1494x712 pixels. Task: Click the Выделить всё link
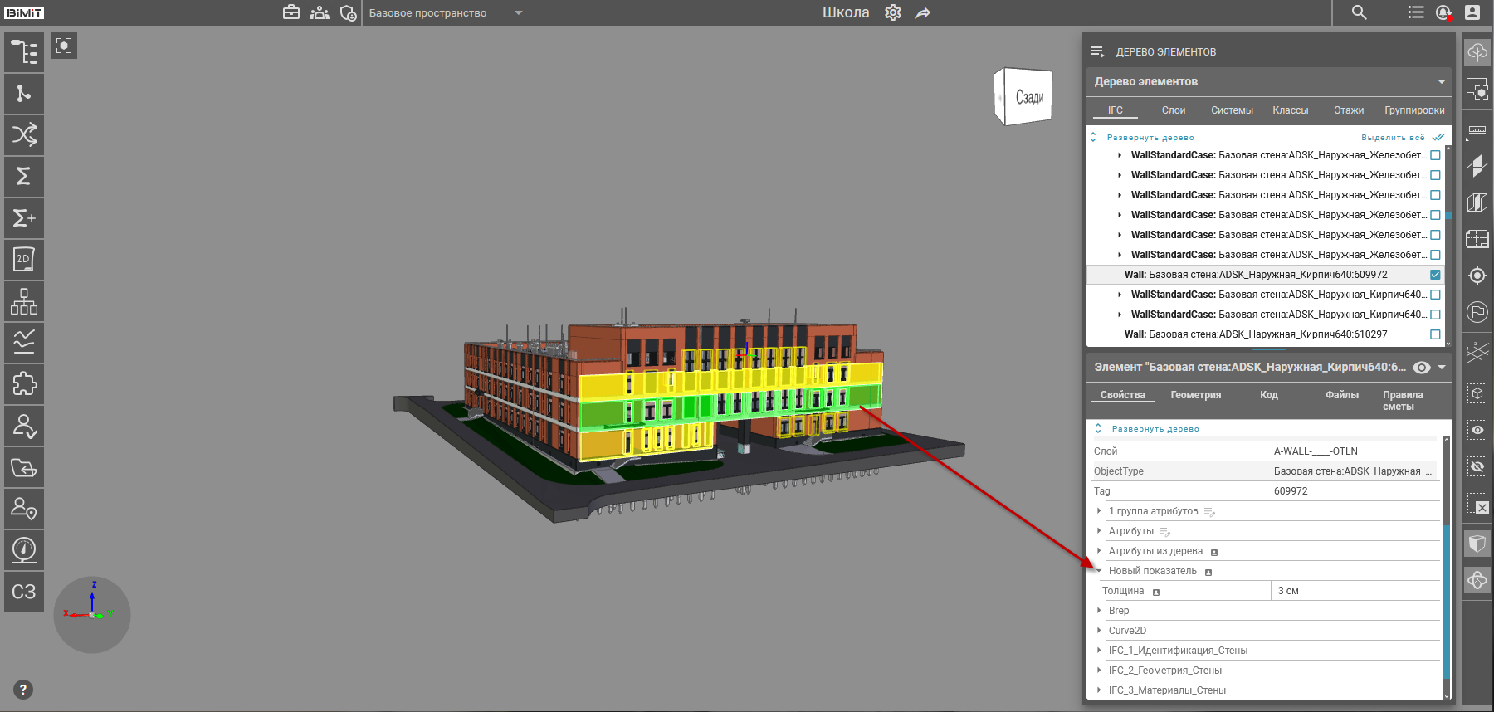pyautogui.click(x=1393, y=138)
